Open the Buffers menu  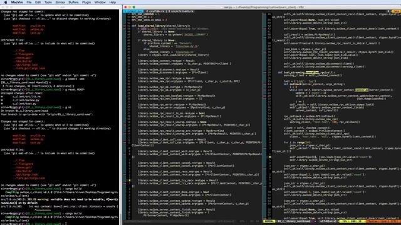click(73, 2)
